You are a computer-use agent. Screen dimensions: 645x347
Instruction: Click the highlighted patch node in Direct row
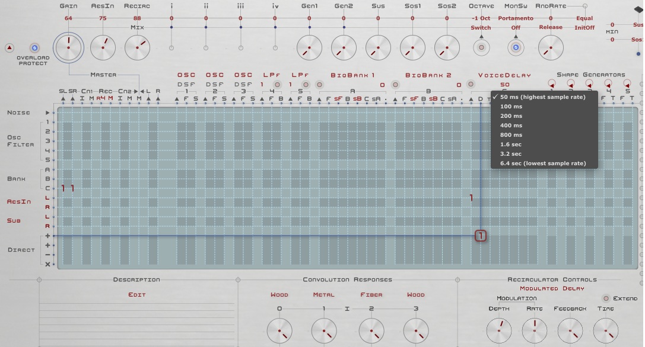point(481,236)
